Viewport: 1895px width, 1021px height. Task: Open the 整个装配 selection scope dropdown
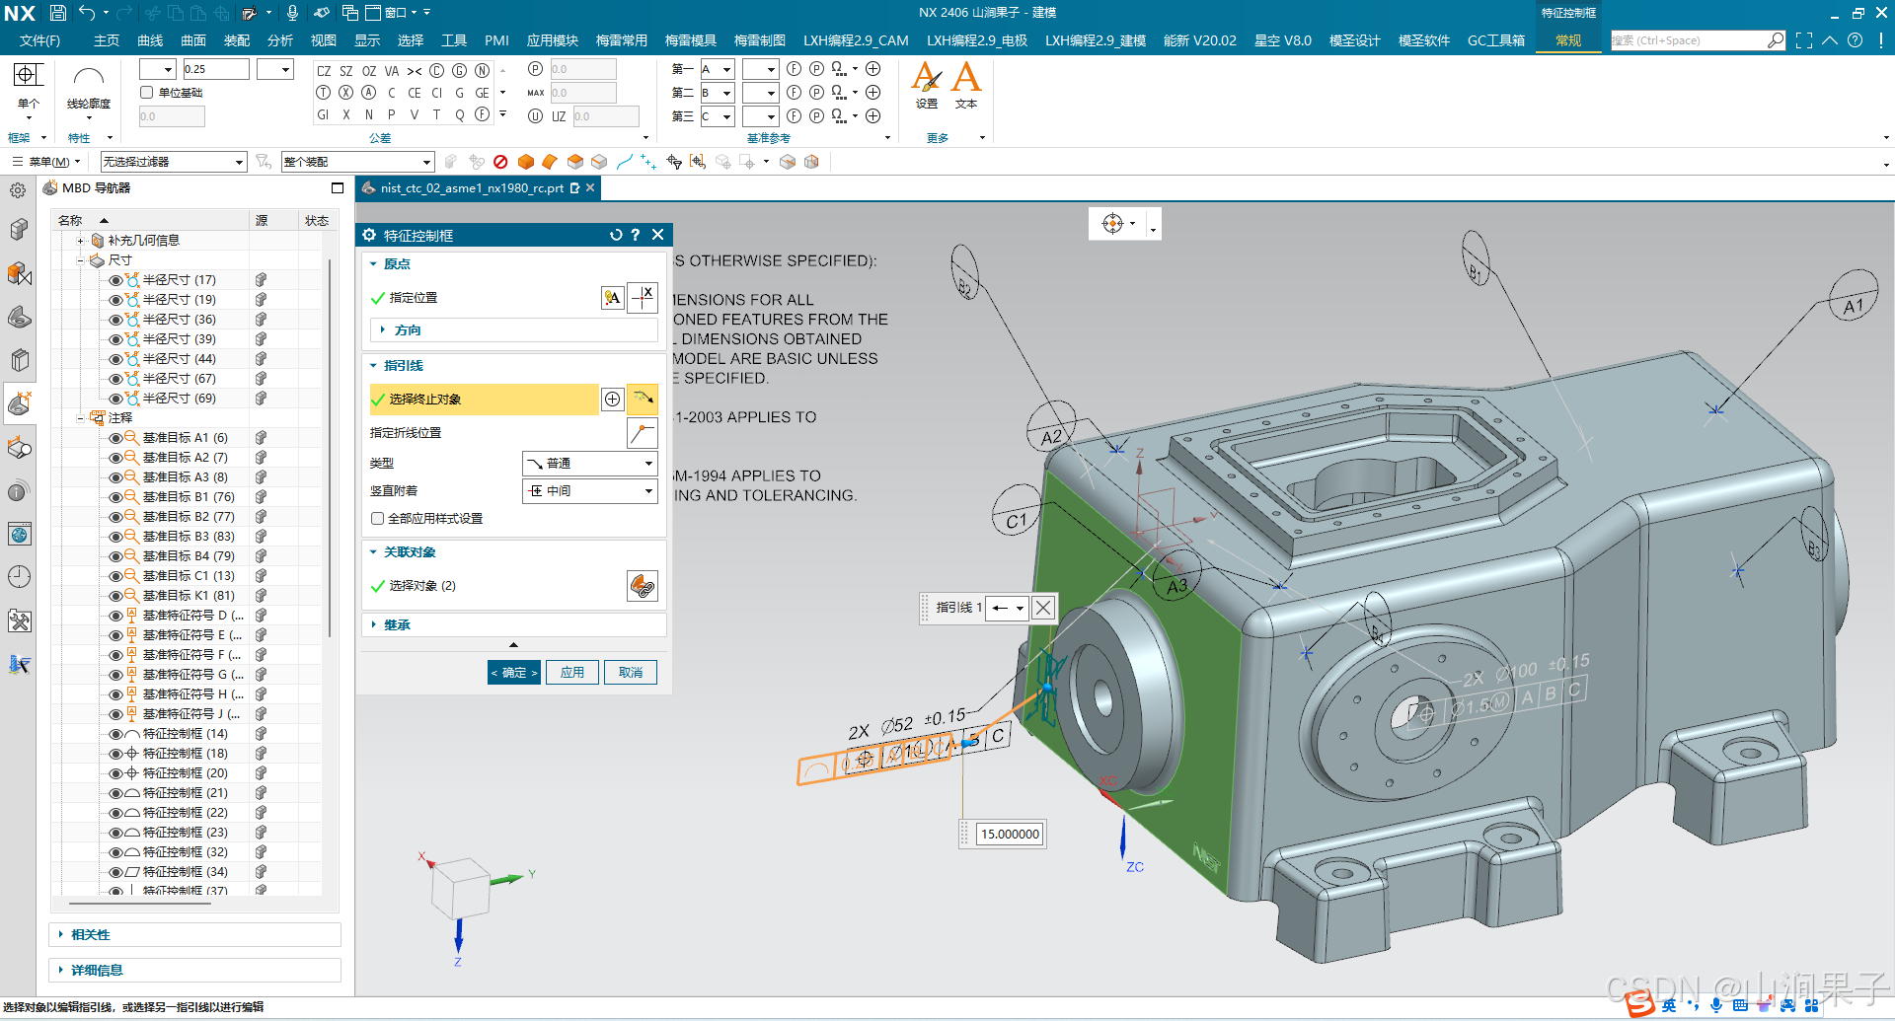pos(357,162)
